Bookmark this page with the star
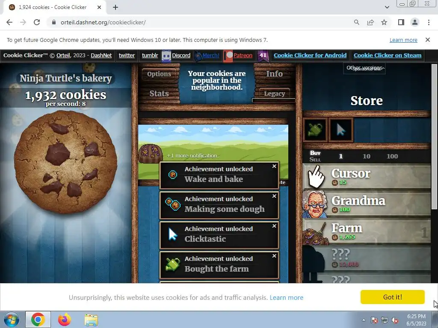Viewport: 438px width, 328px height. (384, 22)
